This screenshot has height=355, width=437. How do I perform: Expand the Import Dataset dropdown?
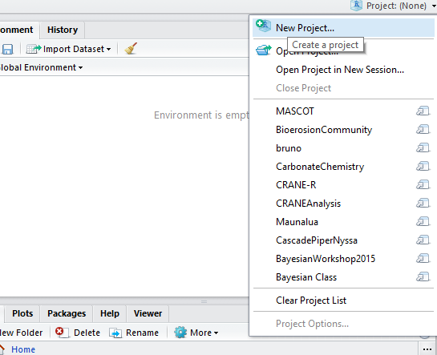click(69, 49)
